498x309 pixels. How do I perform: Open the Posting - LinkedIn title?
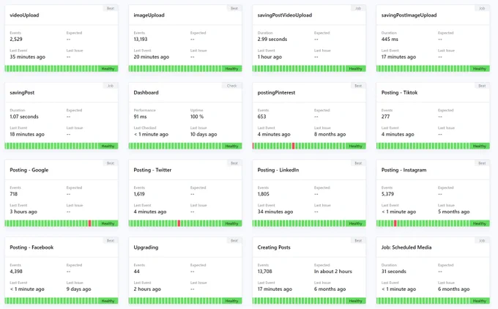point(278,170)
